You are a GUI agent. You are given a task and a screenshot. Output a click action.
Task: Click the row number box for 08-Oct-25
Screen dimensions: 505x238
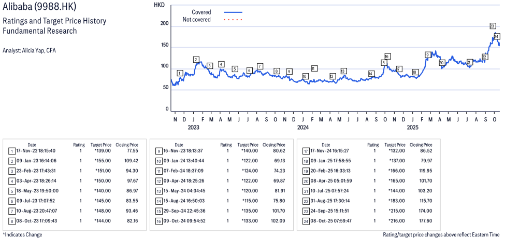coord(306,220)
